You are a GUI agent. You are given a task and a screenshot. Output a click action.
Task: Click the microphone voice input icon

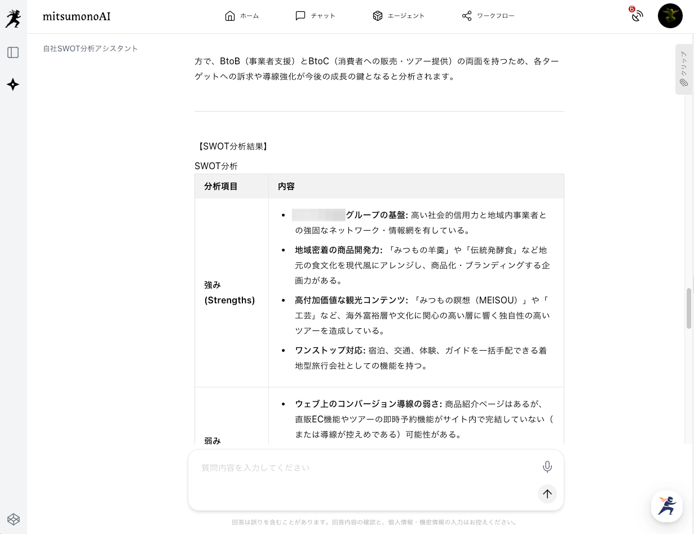pos(547,467)
